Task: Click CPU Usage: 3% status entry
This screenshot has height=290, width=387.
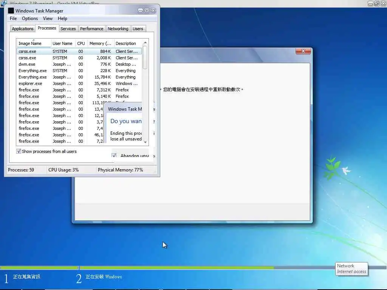Action: point(63,170)
